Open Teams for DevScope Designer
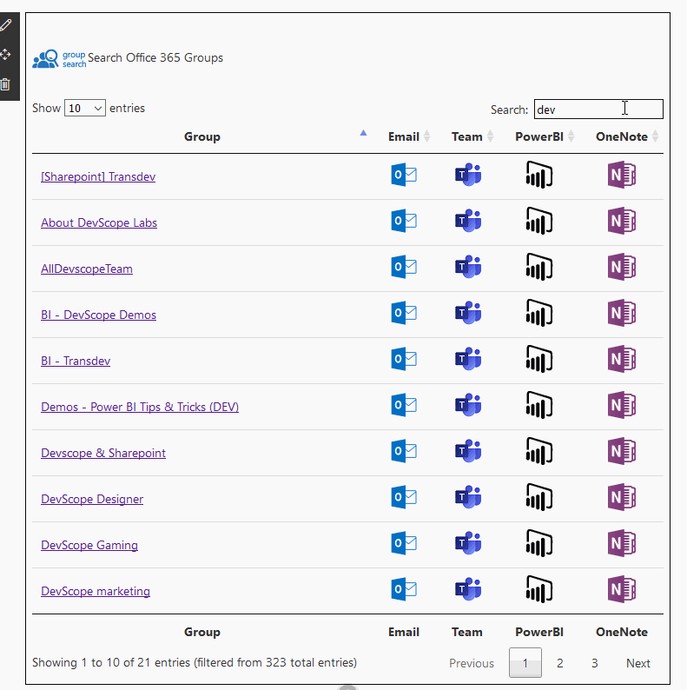Screen dimensions: 687x690 point(468,497)
